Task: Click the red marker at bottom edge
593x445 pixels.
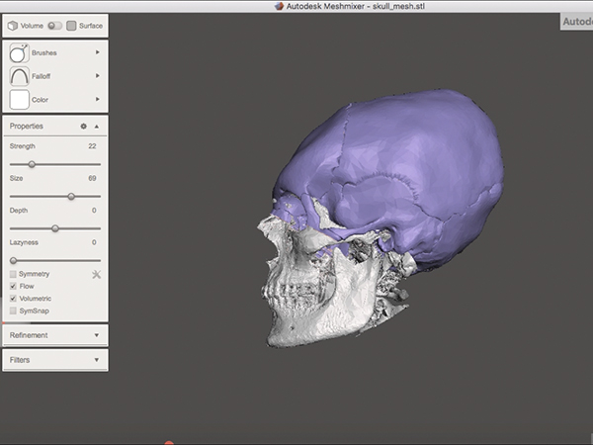Action: pos(169,442)
